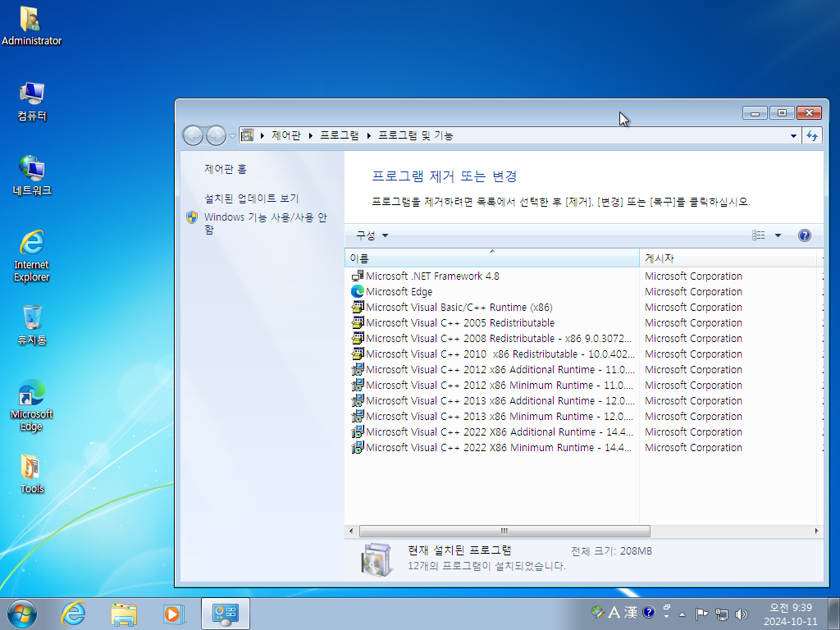
Task: Click the taskbar clock showing 오전 9:39
Action: (790, 614)
